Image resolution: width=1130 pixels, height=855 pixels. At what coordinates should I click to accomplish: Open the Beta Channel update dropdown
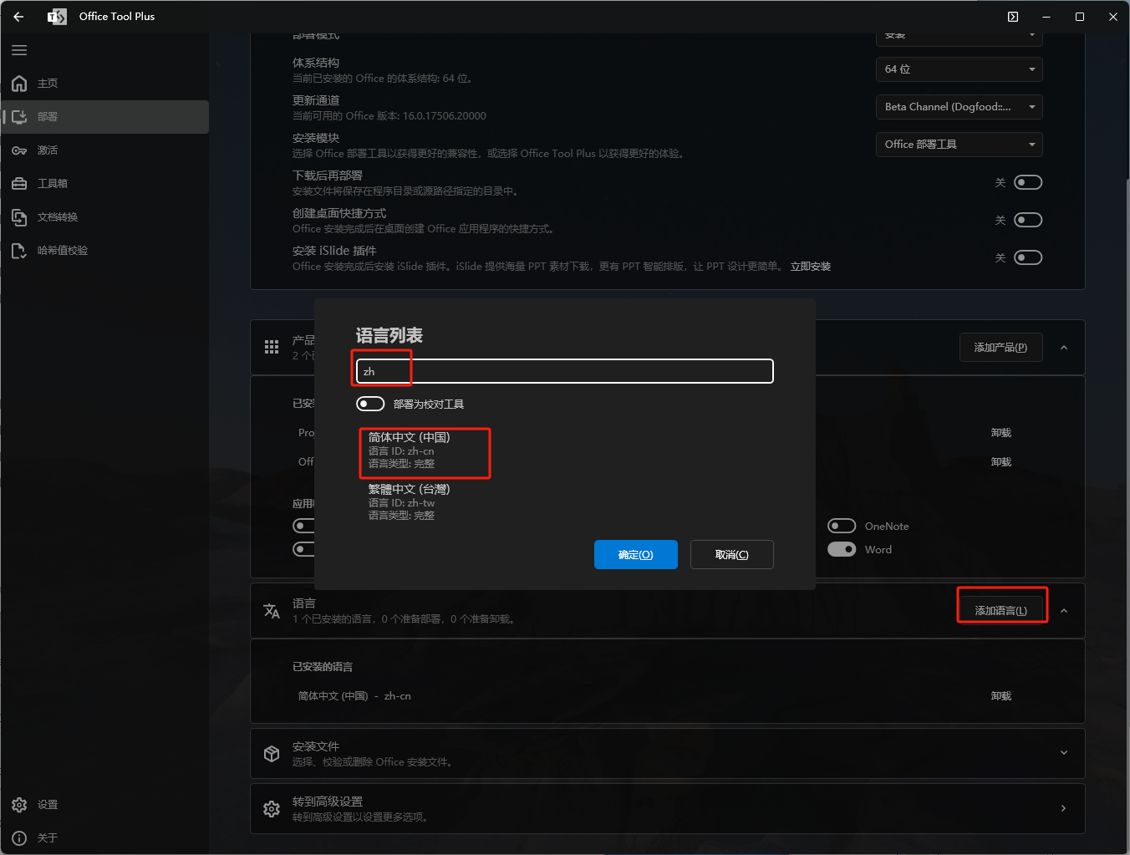(x=959, y=107)
